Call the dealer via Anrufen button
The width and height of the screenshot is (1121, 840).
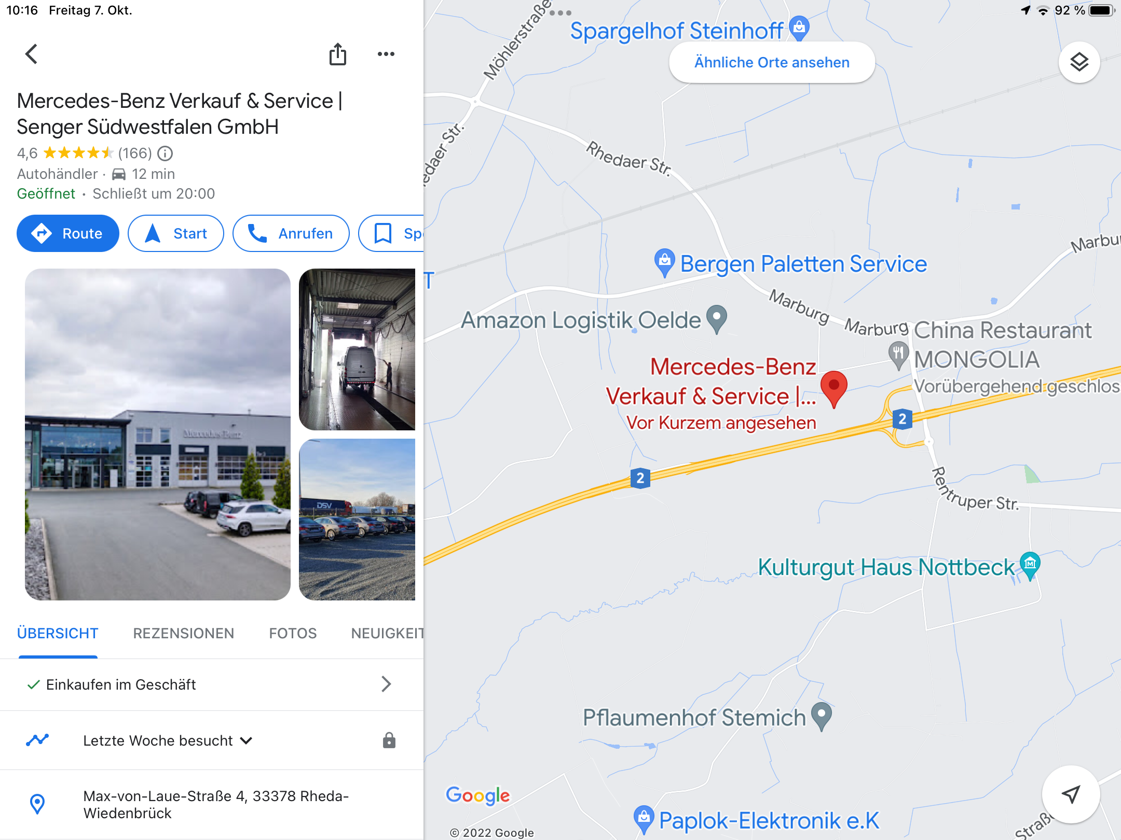(x=291, y=233)
